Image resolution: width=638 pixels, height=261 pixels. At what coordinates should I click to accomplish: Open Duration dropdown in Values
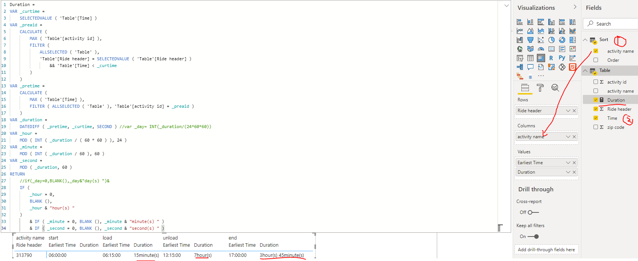568,172
